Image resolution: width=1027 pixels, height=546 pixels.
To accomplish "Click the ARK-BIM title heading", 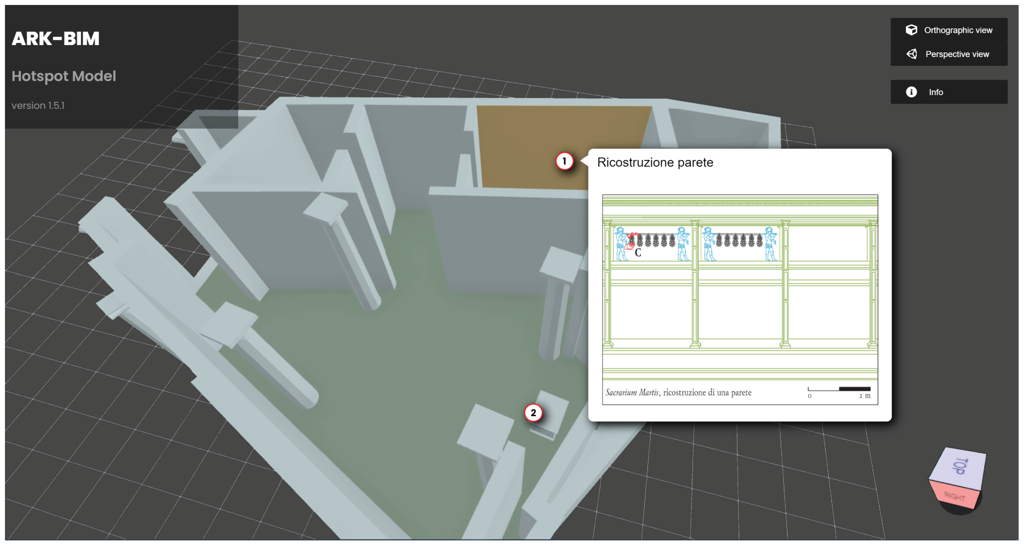I will click(x=56, y=39).
